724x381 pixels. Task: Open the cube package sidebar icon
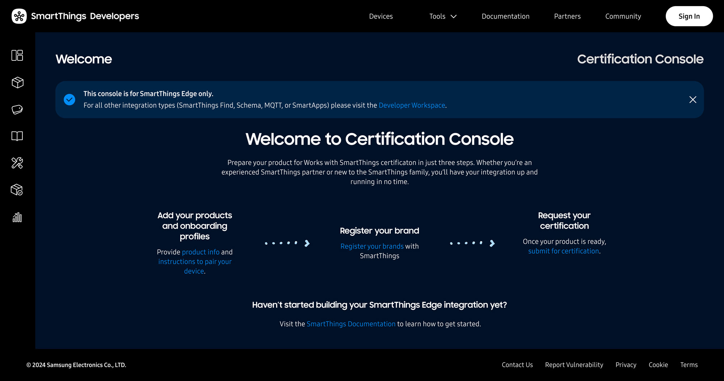(17, 82)
